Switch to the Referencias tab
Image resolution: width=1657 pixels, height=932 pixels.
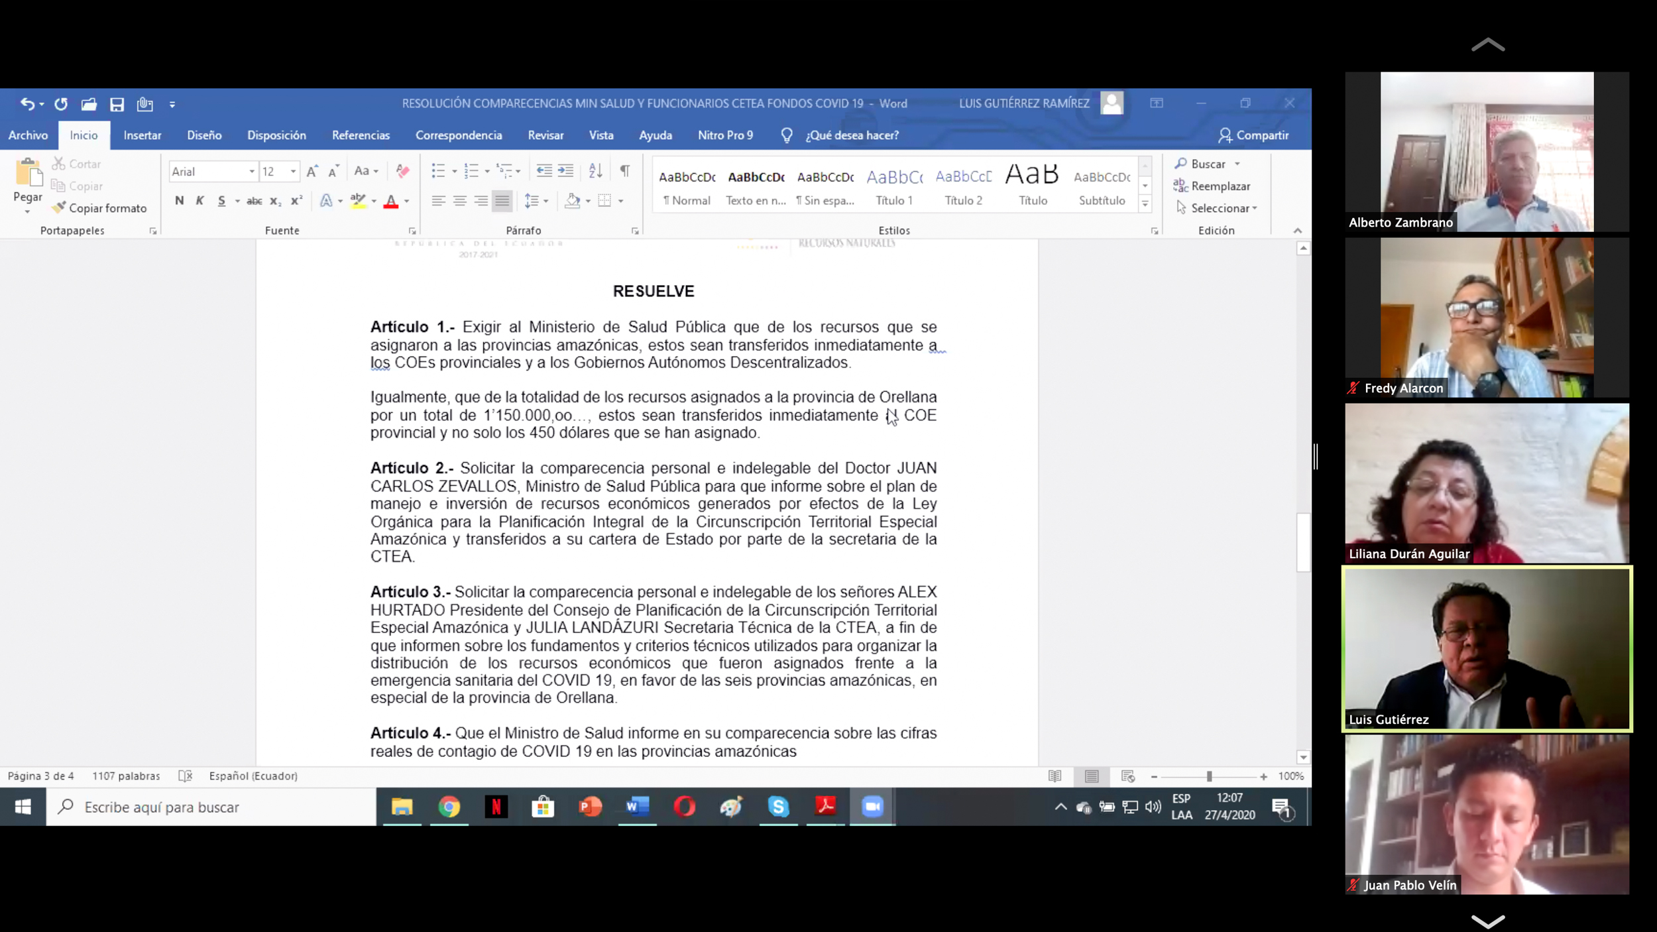pyautogui.click(x=361, y=135)
